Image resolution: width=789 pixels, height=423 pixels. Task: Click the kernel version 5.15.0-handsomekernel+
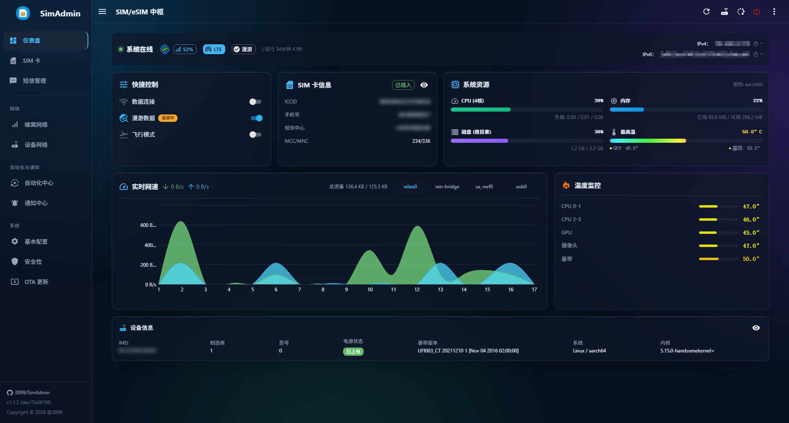point(687,351)
